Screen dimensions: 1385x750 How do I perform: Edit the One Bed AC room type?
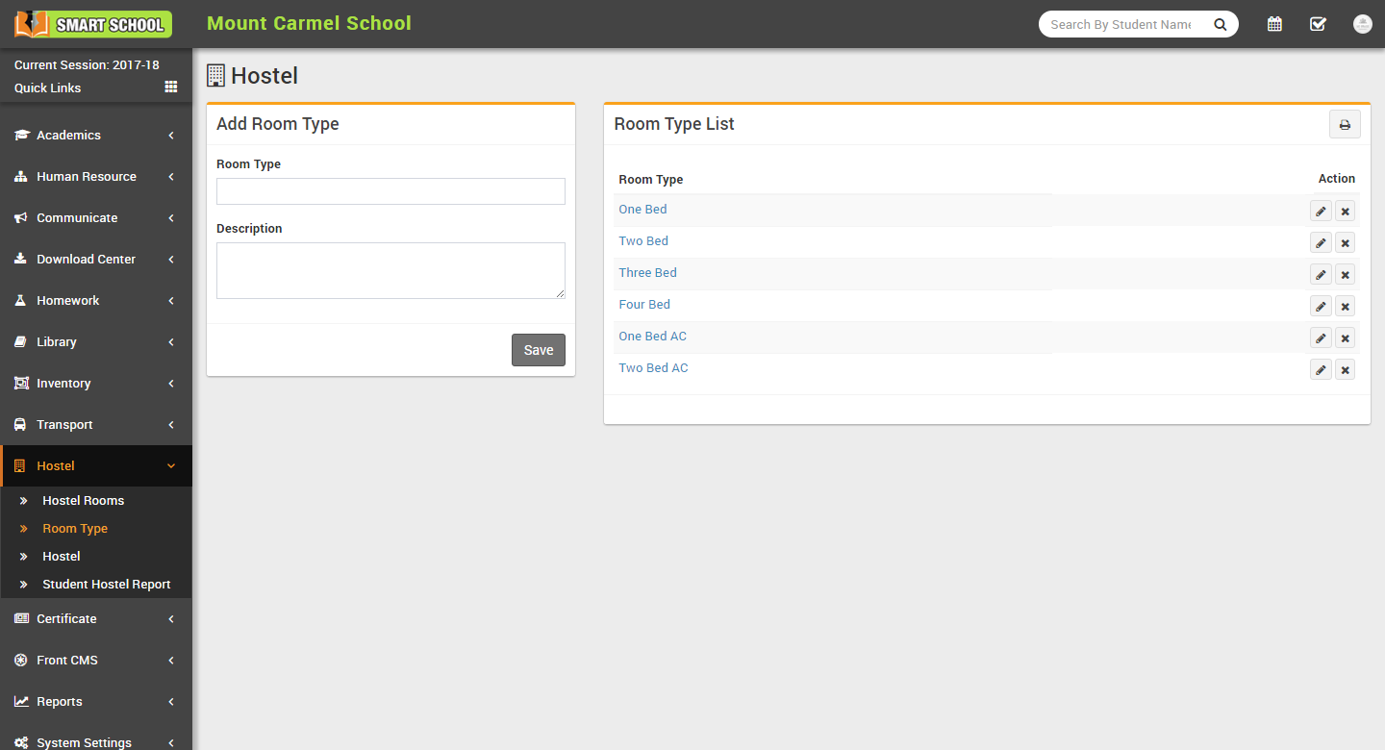point(1321,338)
